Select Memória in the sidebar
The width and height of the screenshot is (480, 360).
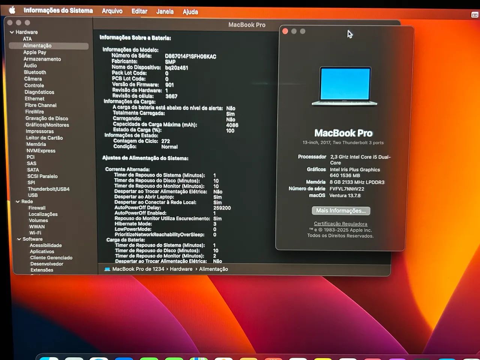click(x=36, y=144)
